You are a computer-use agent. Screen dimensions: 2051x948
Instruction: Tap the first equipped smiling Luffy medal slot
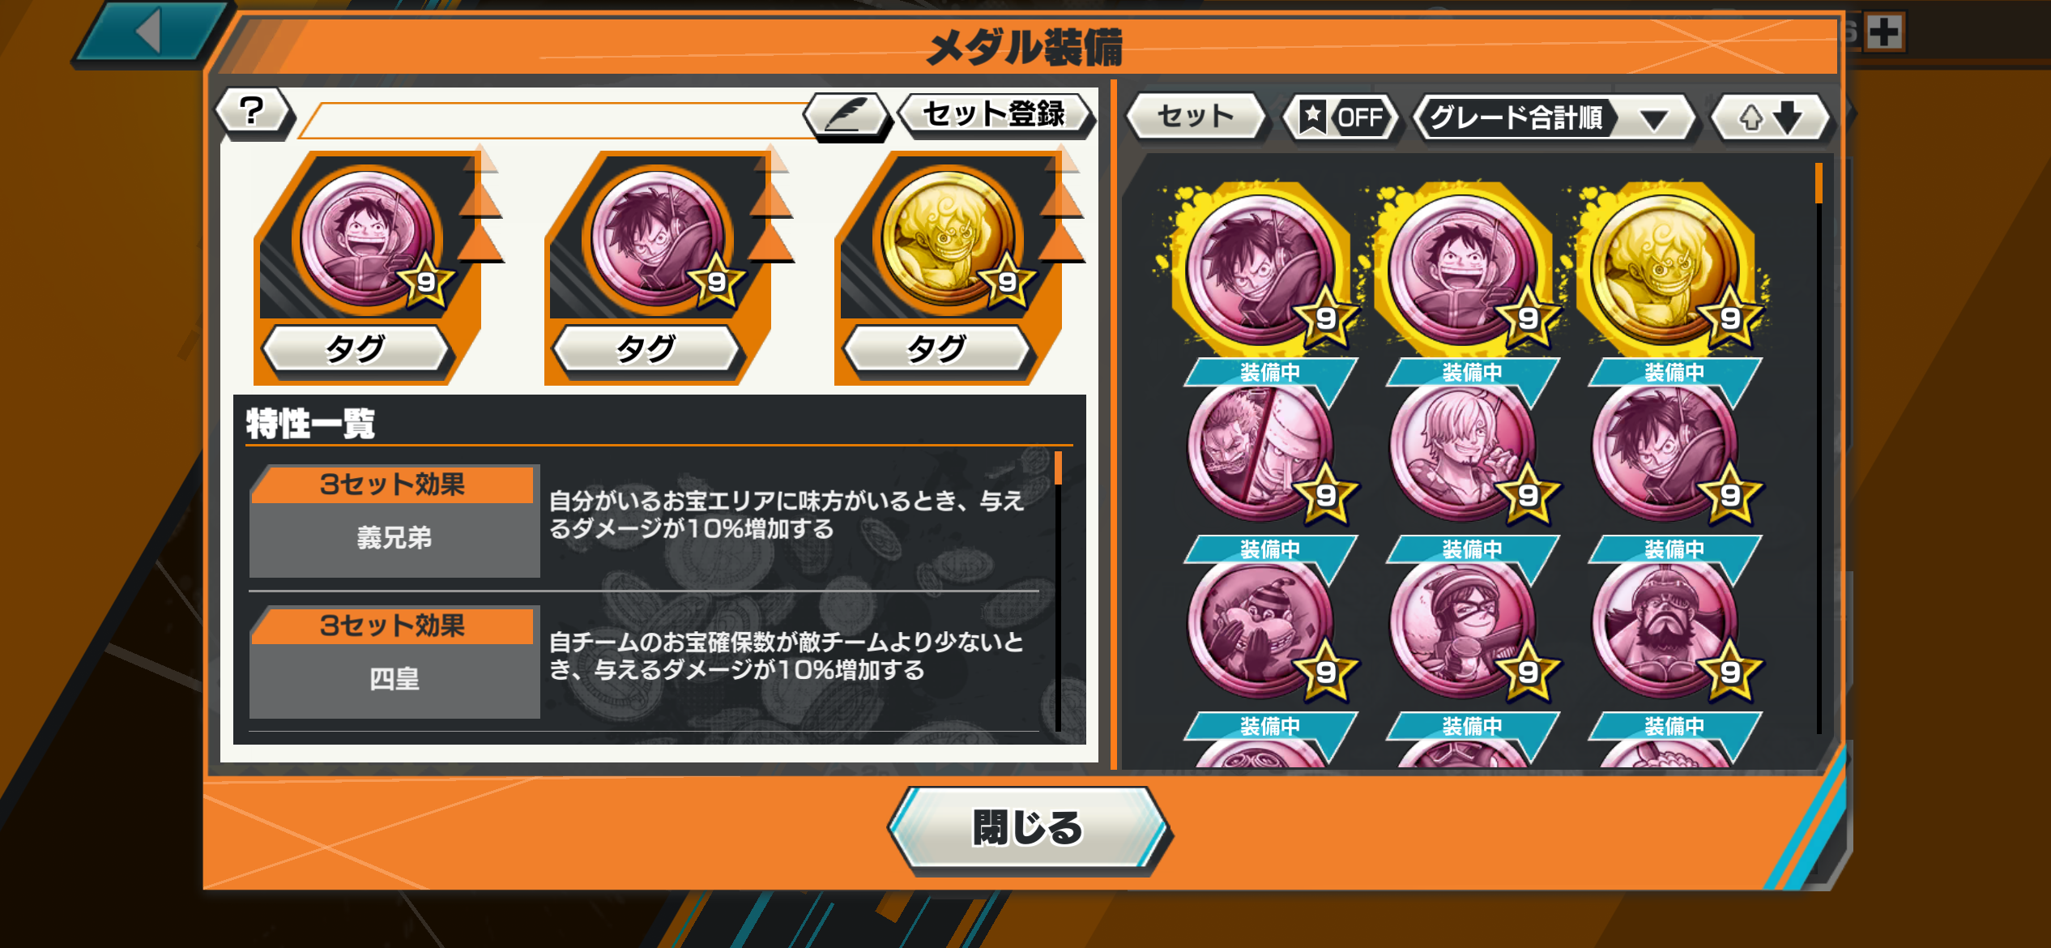click(367, 239)
